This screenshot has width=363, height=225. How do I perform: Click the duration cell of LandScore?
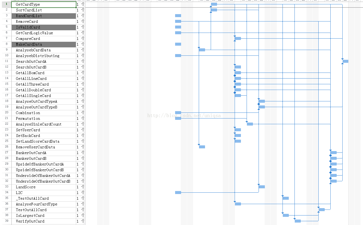[x=80, y=187]
